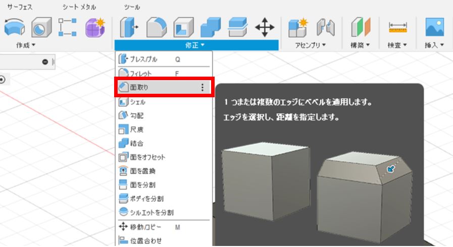Screen dimensions: 453x247
Task: Open the アセンブリ dropdown
Action: pyautogui.click(x=310, y=45)
